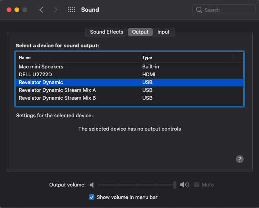Screen dimensions: 259x208
Task: Click the low volume speaker icon
Action: 92,185
